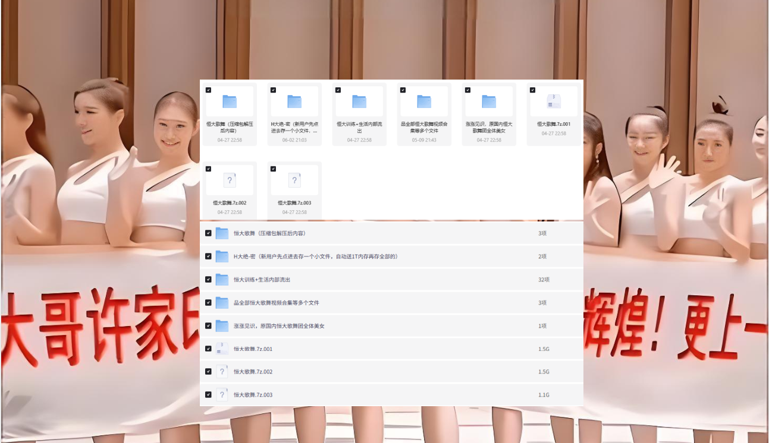Uncheck the grid checkbox on 恒大歌舞.7z.001

tap(532, 90)
